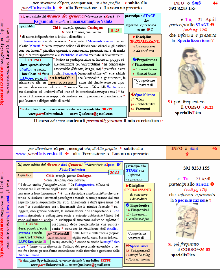The width and height of the screenshot is (220, 278).
Task: Follow the blue 'Fisiognomica' link before 'è l'arte'
Action: point(84,185)
